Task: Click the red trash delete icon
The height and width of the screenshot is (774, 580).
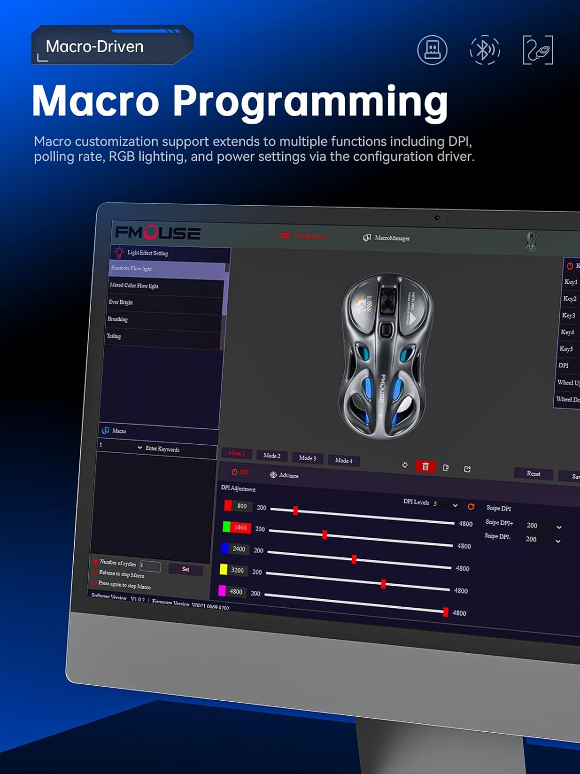Action: tap(425, 466)
